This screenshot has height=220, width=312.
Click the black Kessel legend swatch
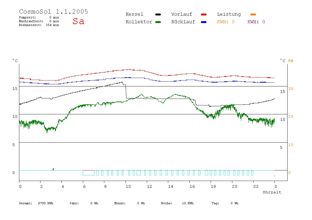coord(158,14)
